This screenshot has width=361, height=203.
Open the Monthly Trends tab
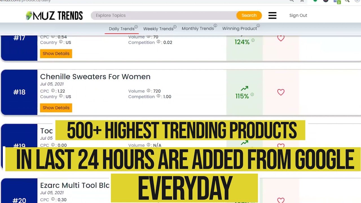coord(198,28)
